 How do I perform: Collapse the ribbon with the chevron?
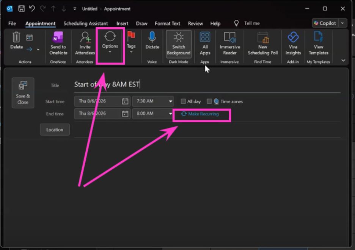(343, 60)
